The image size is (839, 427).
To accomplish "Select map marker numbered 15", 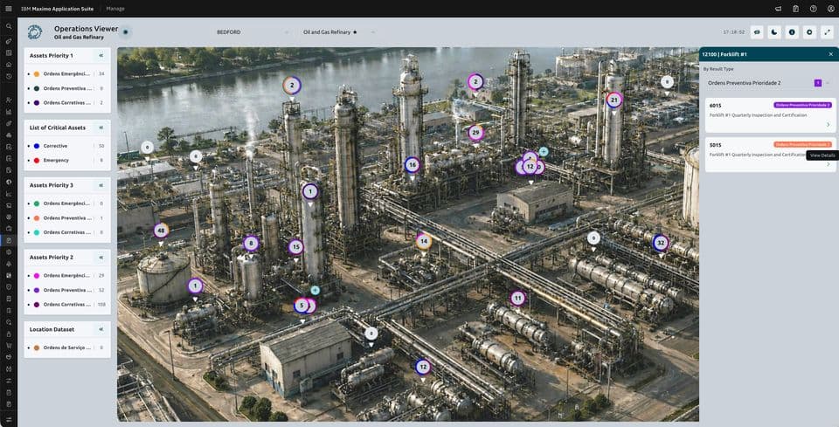I will point(296,247).
